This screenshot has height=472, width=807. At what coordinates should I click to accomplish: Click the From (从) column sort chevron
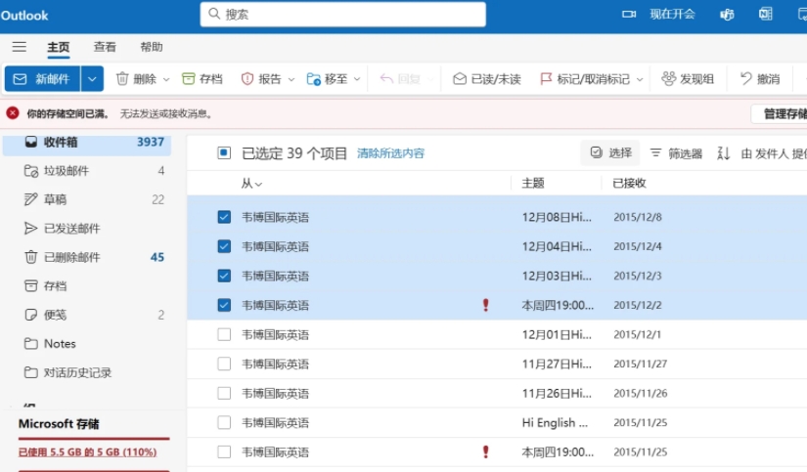pos(258,184)
